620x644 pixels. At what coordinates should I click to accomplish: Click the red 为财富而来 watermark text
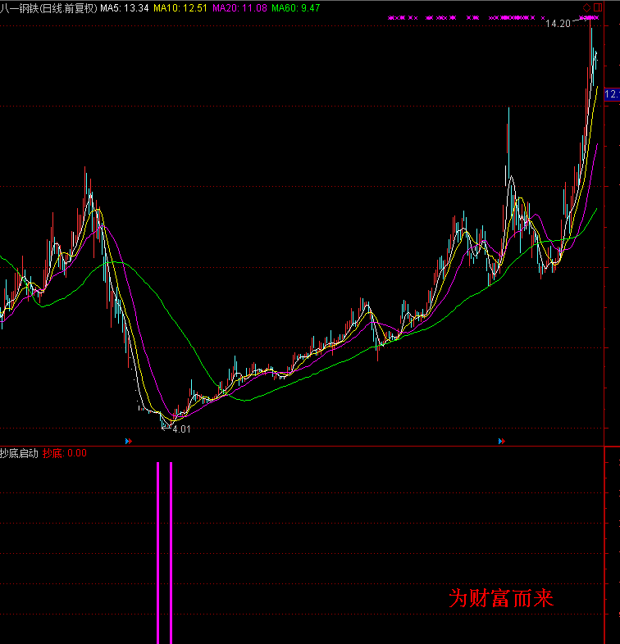[501, 599]
